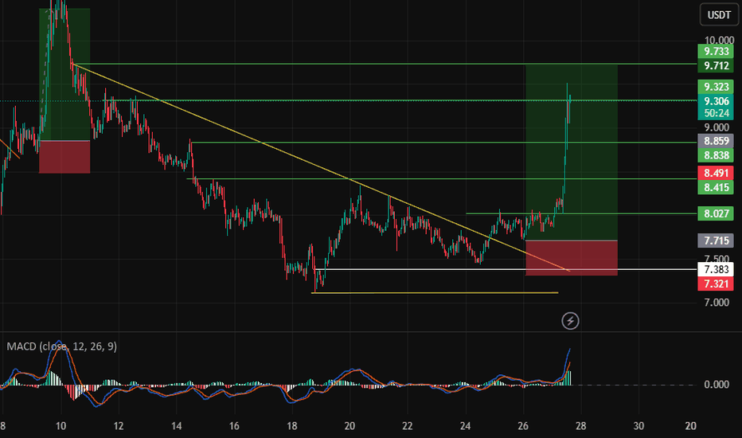The width and height of the screenshot is (742, 438).
Task: Click the MACD (close, 12, 26, 9) indicator label
Action: (x=61, y=346)
